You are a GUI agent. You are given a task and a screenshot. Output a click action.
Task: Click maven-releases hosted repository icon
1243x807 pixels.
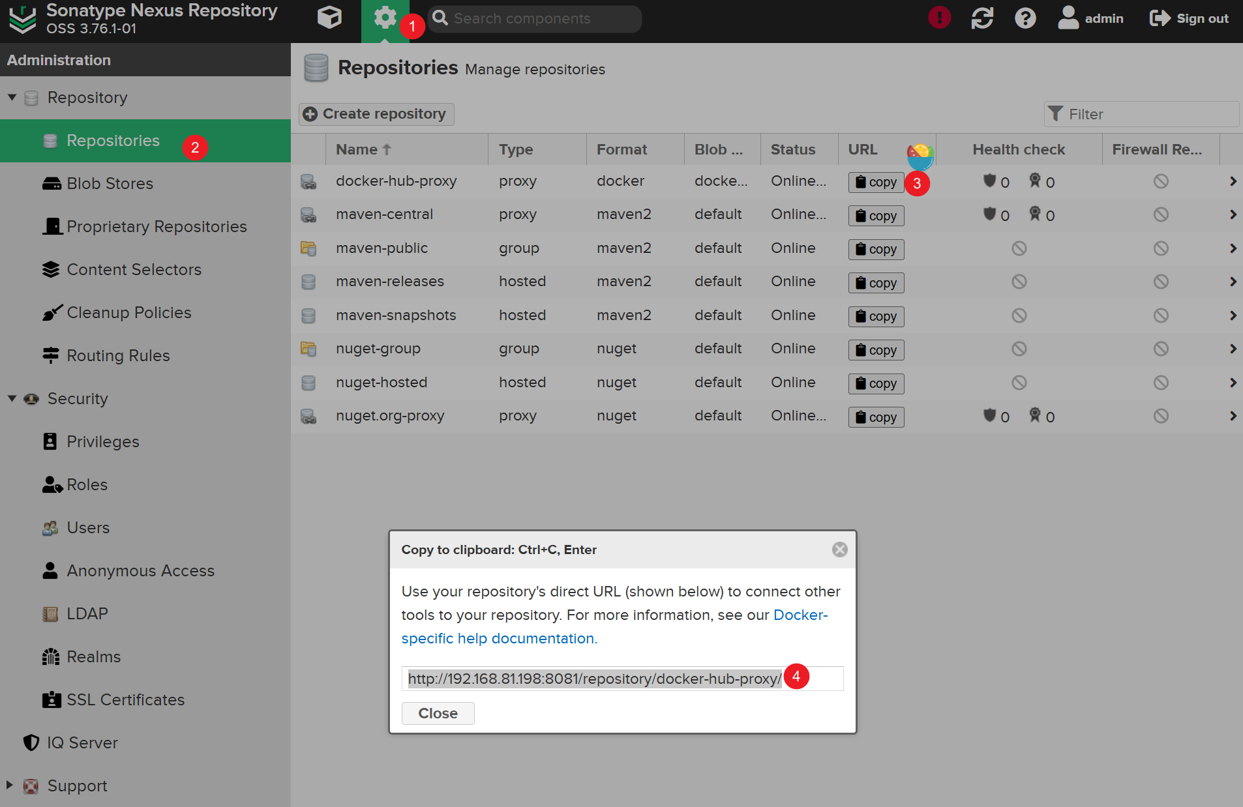click(x=308, y=282)
